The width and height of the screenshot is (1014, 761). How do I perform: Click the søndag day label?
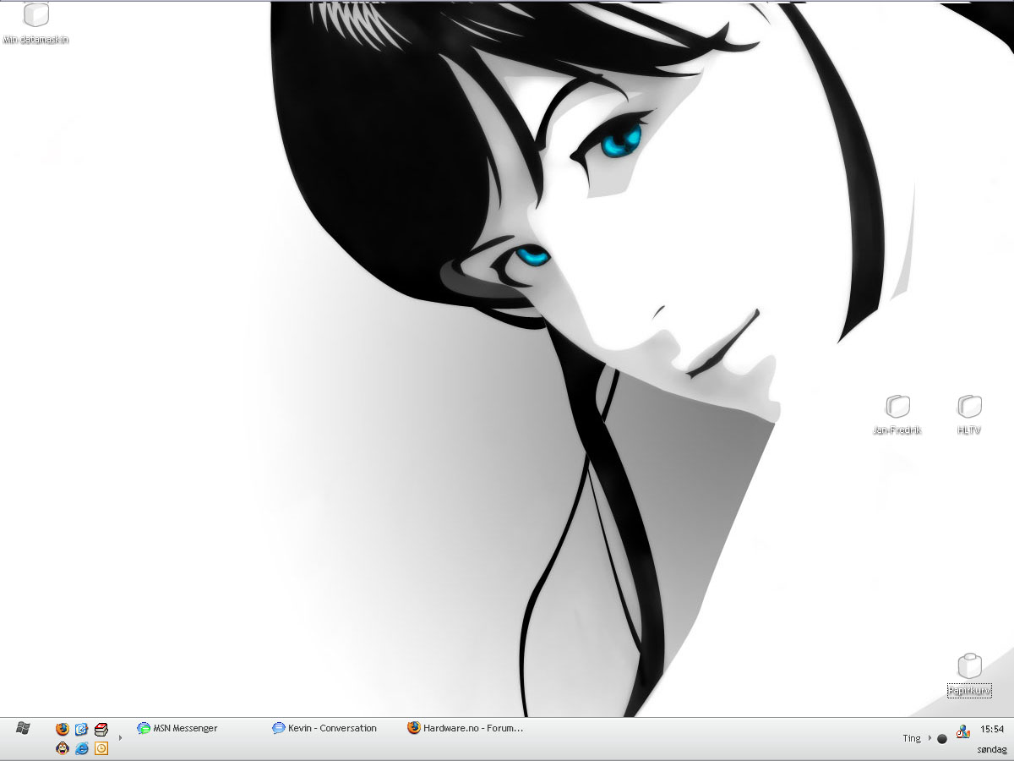992,749
